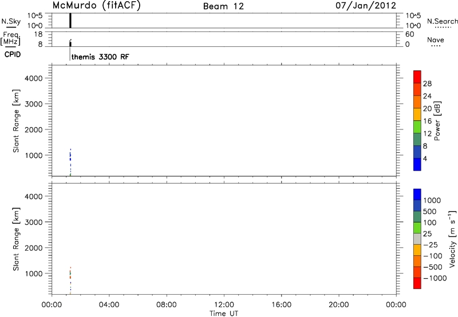Image resolution: width=458 pixels, height=317 pixels.
Task: Click the 'Power [dB]' colorbar label
Action: tap(437, 121)
